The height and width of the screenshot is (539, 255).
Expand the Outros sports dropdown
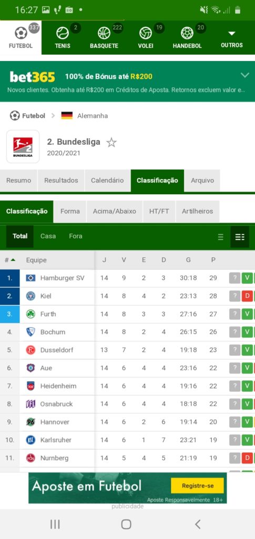232,38
